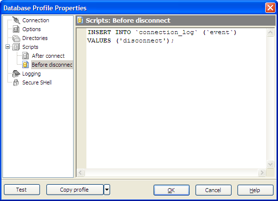Click the Test button
This screenshot has height=201, width=278.
click(22, 190)
